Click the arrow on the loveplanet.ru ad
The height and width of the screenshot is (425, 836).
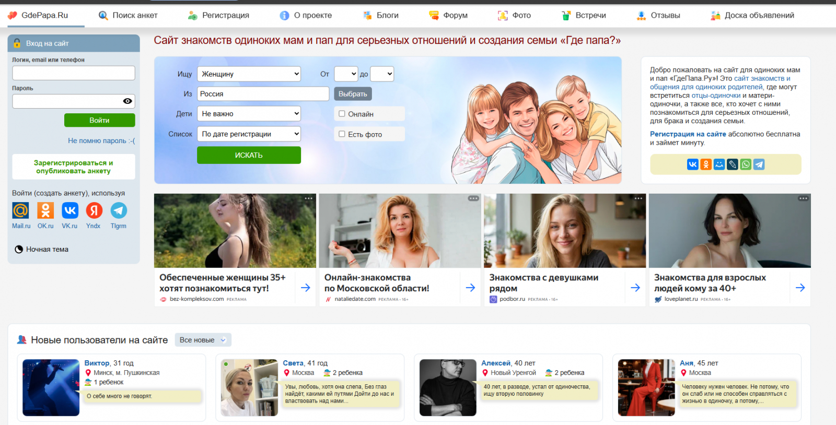(x=800, y=288)
